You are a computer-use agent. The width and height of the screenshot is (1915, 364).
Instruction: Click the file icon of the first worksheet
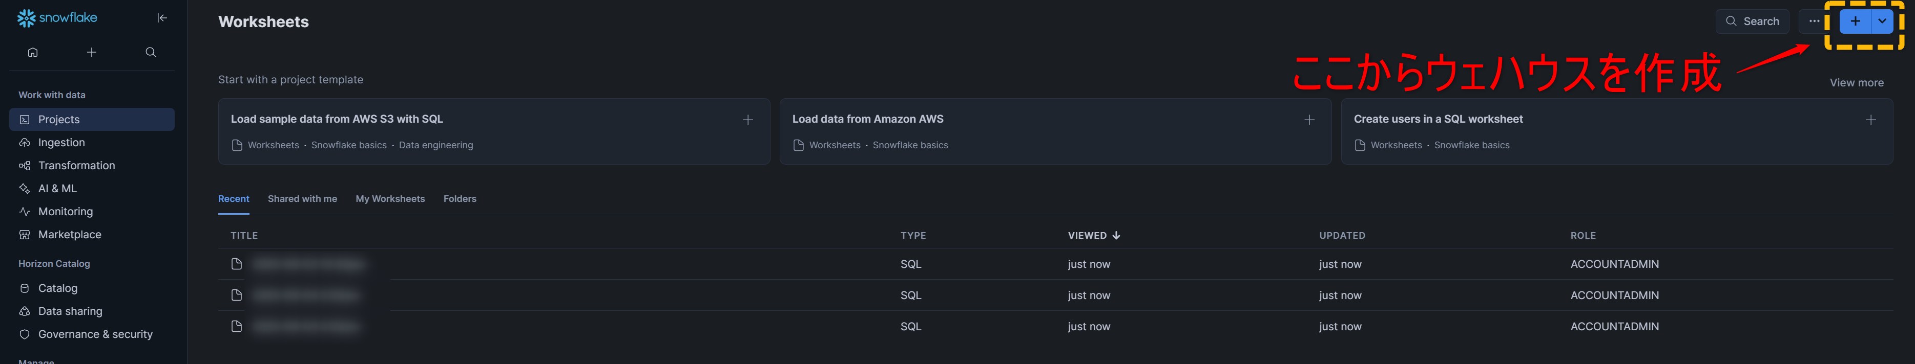point(236,264)
